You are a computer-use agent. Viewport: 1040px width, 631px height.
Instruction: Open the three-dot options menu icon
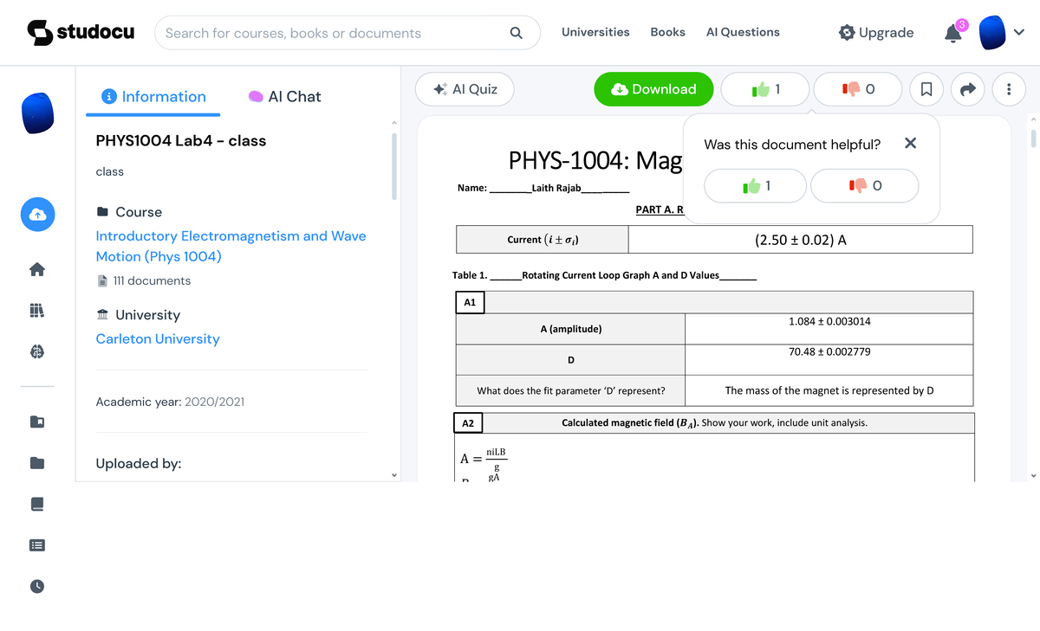(x=1009, y=89)
